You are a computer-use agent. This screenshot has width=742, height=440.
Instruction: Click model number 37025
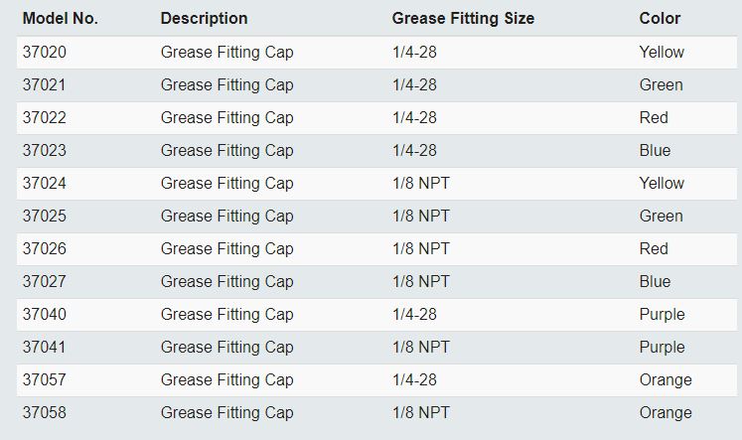coord(44,216)
